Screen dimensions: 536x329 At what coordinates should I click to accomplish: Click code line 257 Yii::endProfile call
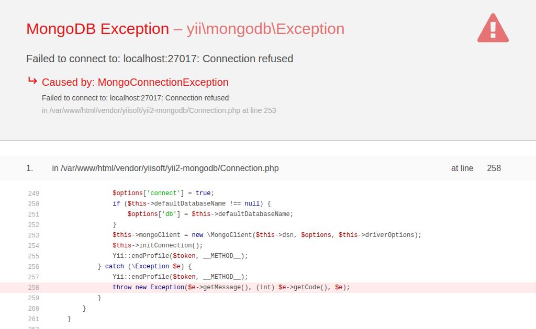[x=180, y=277]
